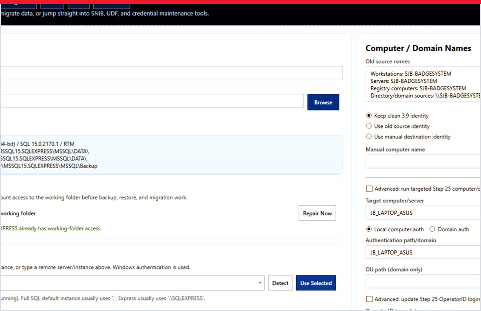The width and height of the screenshot is (481, 311).
Task: Click the Old source names box
Action: click(x=423, y=84)
